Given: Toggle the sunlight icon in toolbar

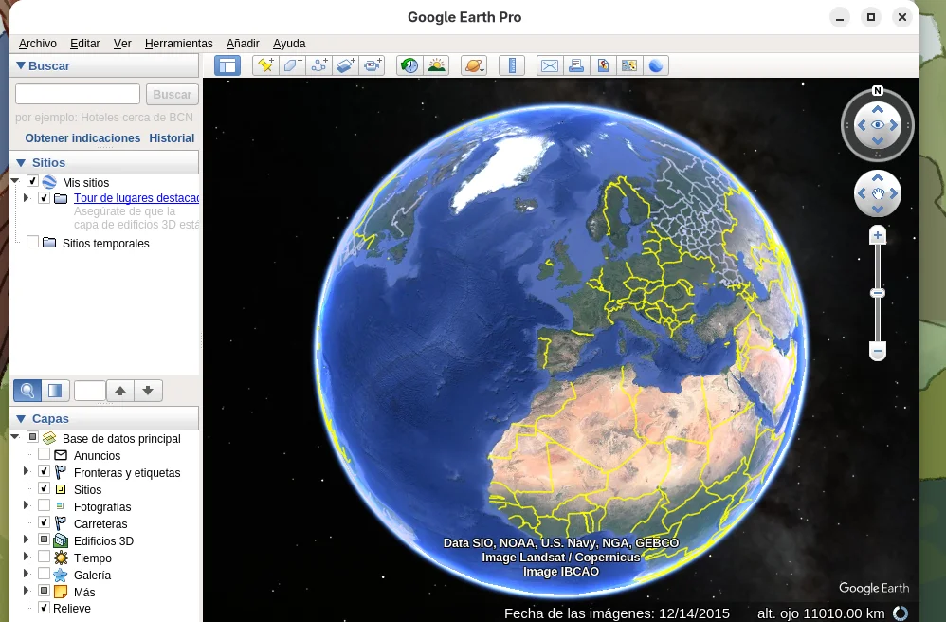Looking at the screenshot, I should pos(436,65).
